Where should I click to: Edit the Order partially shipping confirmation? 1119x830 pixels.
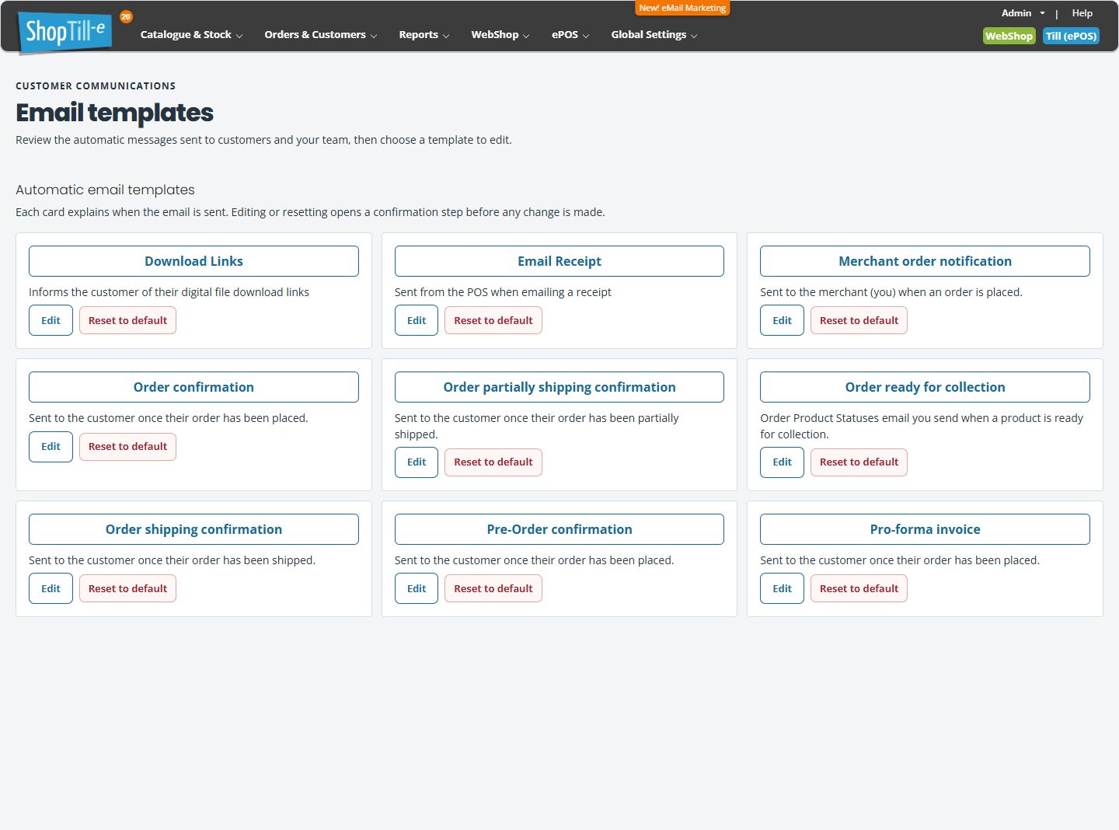(417, 462)
